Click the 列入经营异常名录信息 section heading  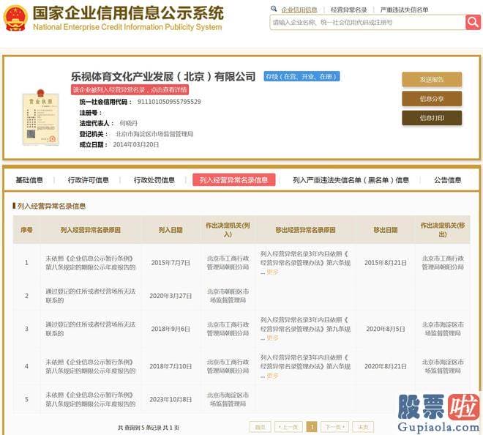(x=51, y=206)
